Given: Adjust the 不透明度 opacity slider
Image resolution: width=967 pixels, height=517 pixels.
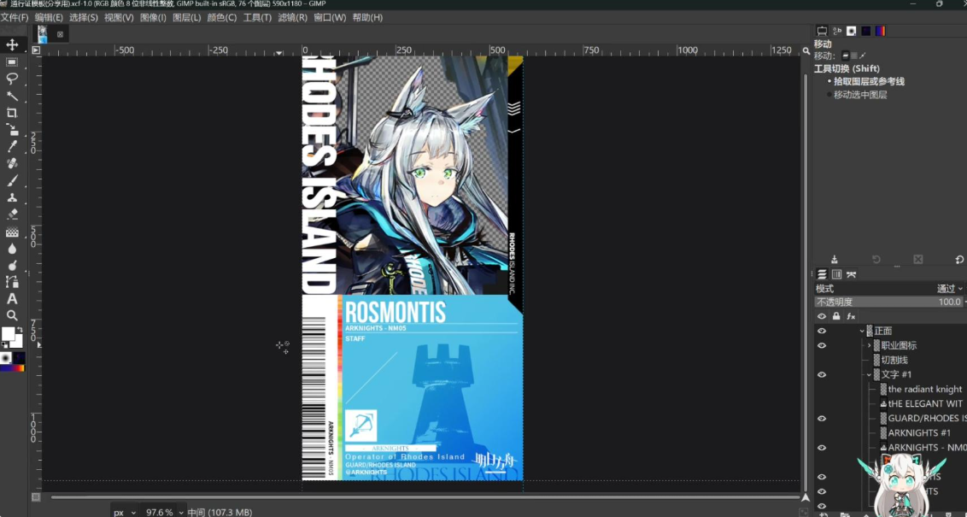Looking at the screenshot, I should point(888,302).
